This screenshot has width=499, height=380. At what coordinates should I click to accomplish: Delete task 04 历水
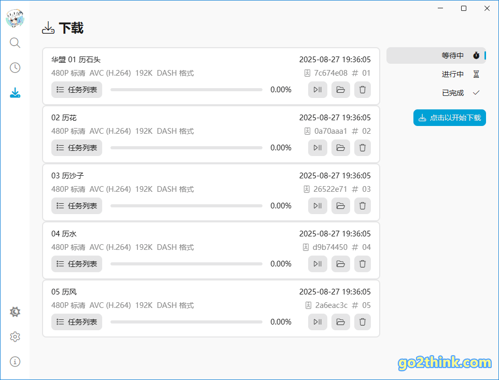(x=363, y=264)
